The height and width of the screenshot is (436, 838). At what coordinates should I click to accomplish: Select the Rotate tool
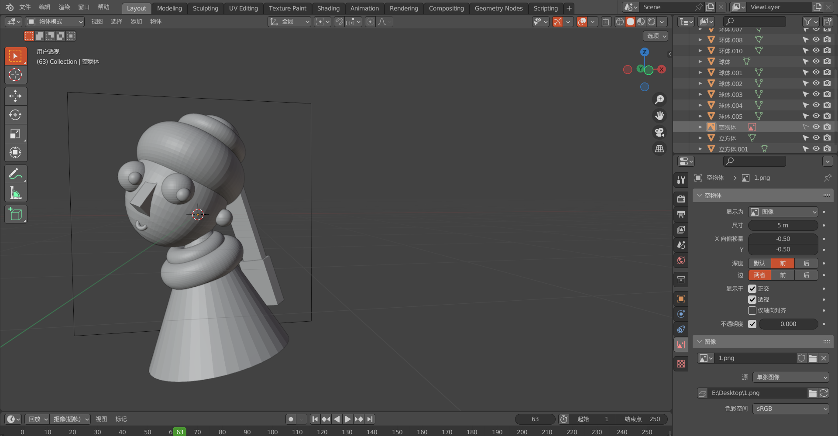pos(16,115)
